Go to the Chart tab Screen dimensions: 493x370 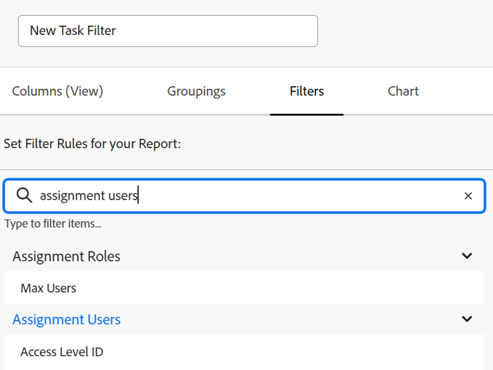pyautogui.click(x=403, y=92)
